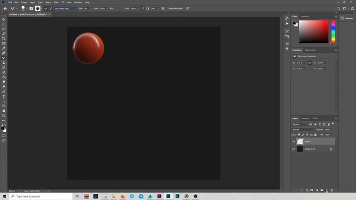Open the Layers panel flyout menu
Screen dimensions: 356x200
[336, 118]
